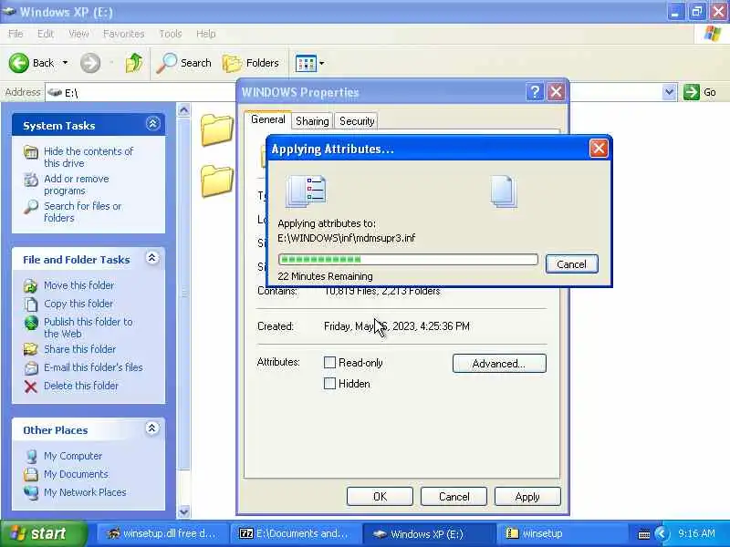Open My Network Places link

pos(85,492)
